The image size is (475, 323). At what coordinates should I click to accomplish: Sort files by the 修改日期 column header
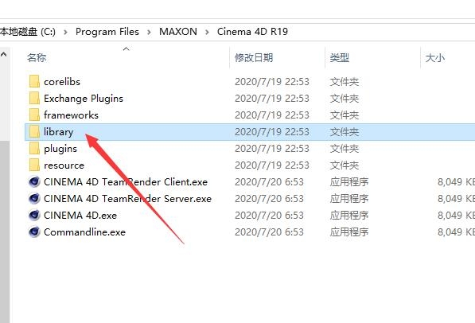(254, 57)
